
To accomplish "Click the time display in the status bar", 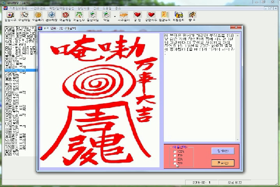I will coord(235,182).
